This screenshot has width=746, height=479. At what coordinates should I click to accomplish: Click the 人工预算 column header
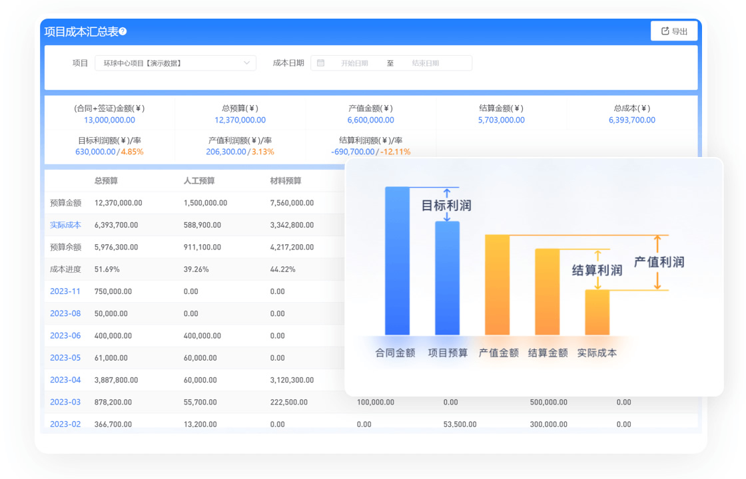coord(199,181)
